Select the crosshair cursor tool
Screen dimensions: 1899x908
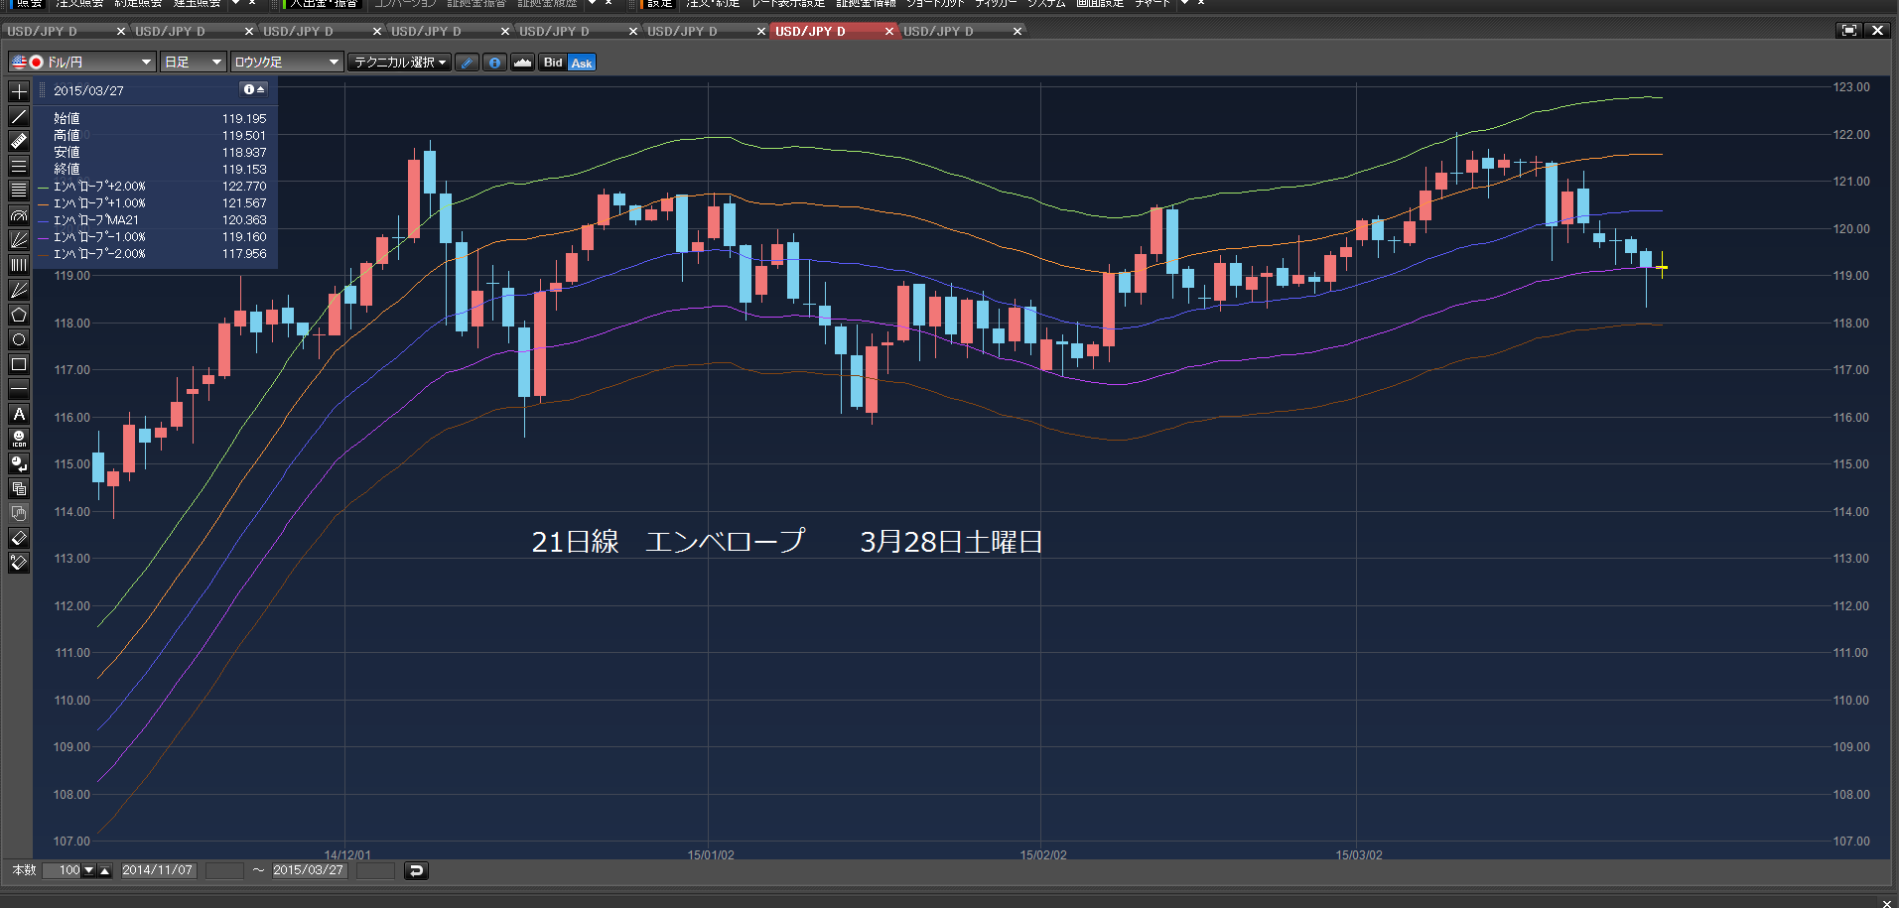[19, 91]
